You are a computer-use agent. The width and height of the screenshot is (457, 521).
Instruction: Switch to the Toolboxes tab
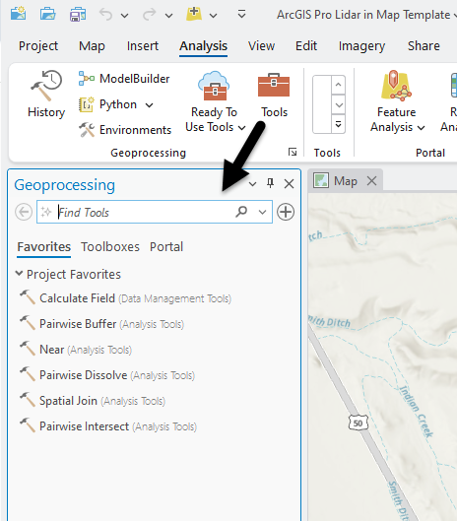[x=110, y=247]
